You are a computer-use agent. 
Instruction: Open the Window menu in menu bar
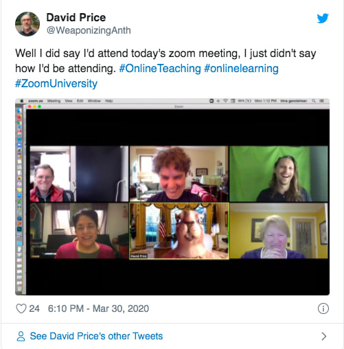tap(94, 101)
